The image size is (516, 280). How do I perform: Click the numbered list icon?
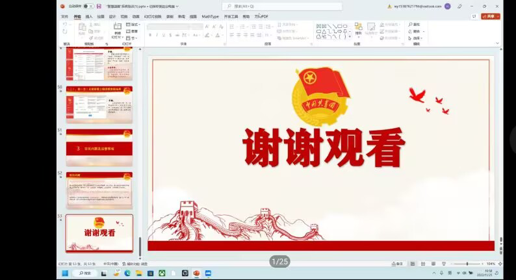[x=242, y=27]
